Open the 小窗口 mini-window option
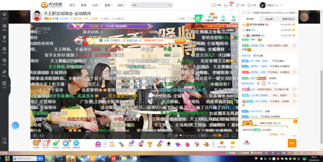This screenshot has height=162, width=323. pyautogui.click(x=223, y=18)
